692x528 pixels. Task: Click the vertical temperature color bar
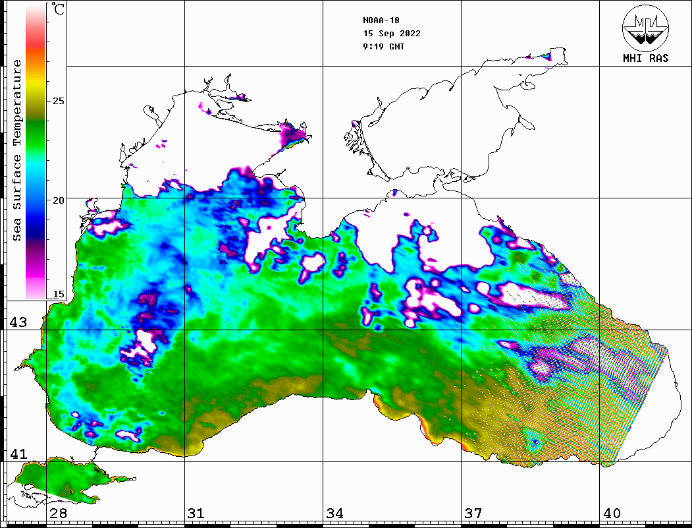click(x=36, y=152)
